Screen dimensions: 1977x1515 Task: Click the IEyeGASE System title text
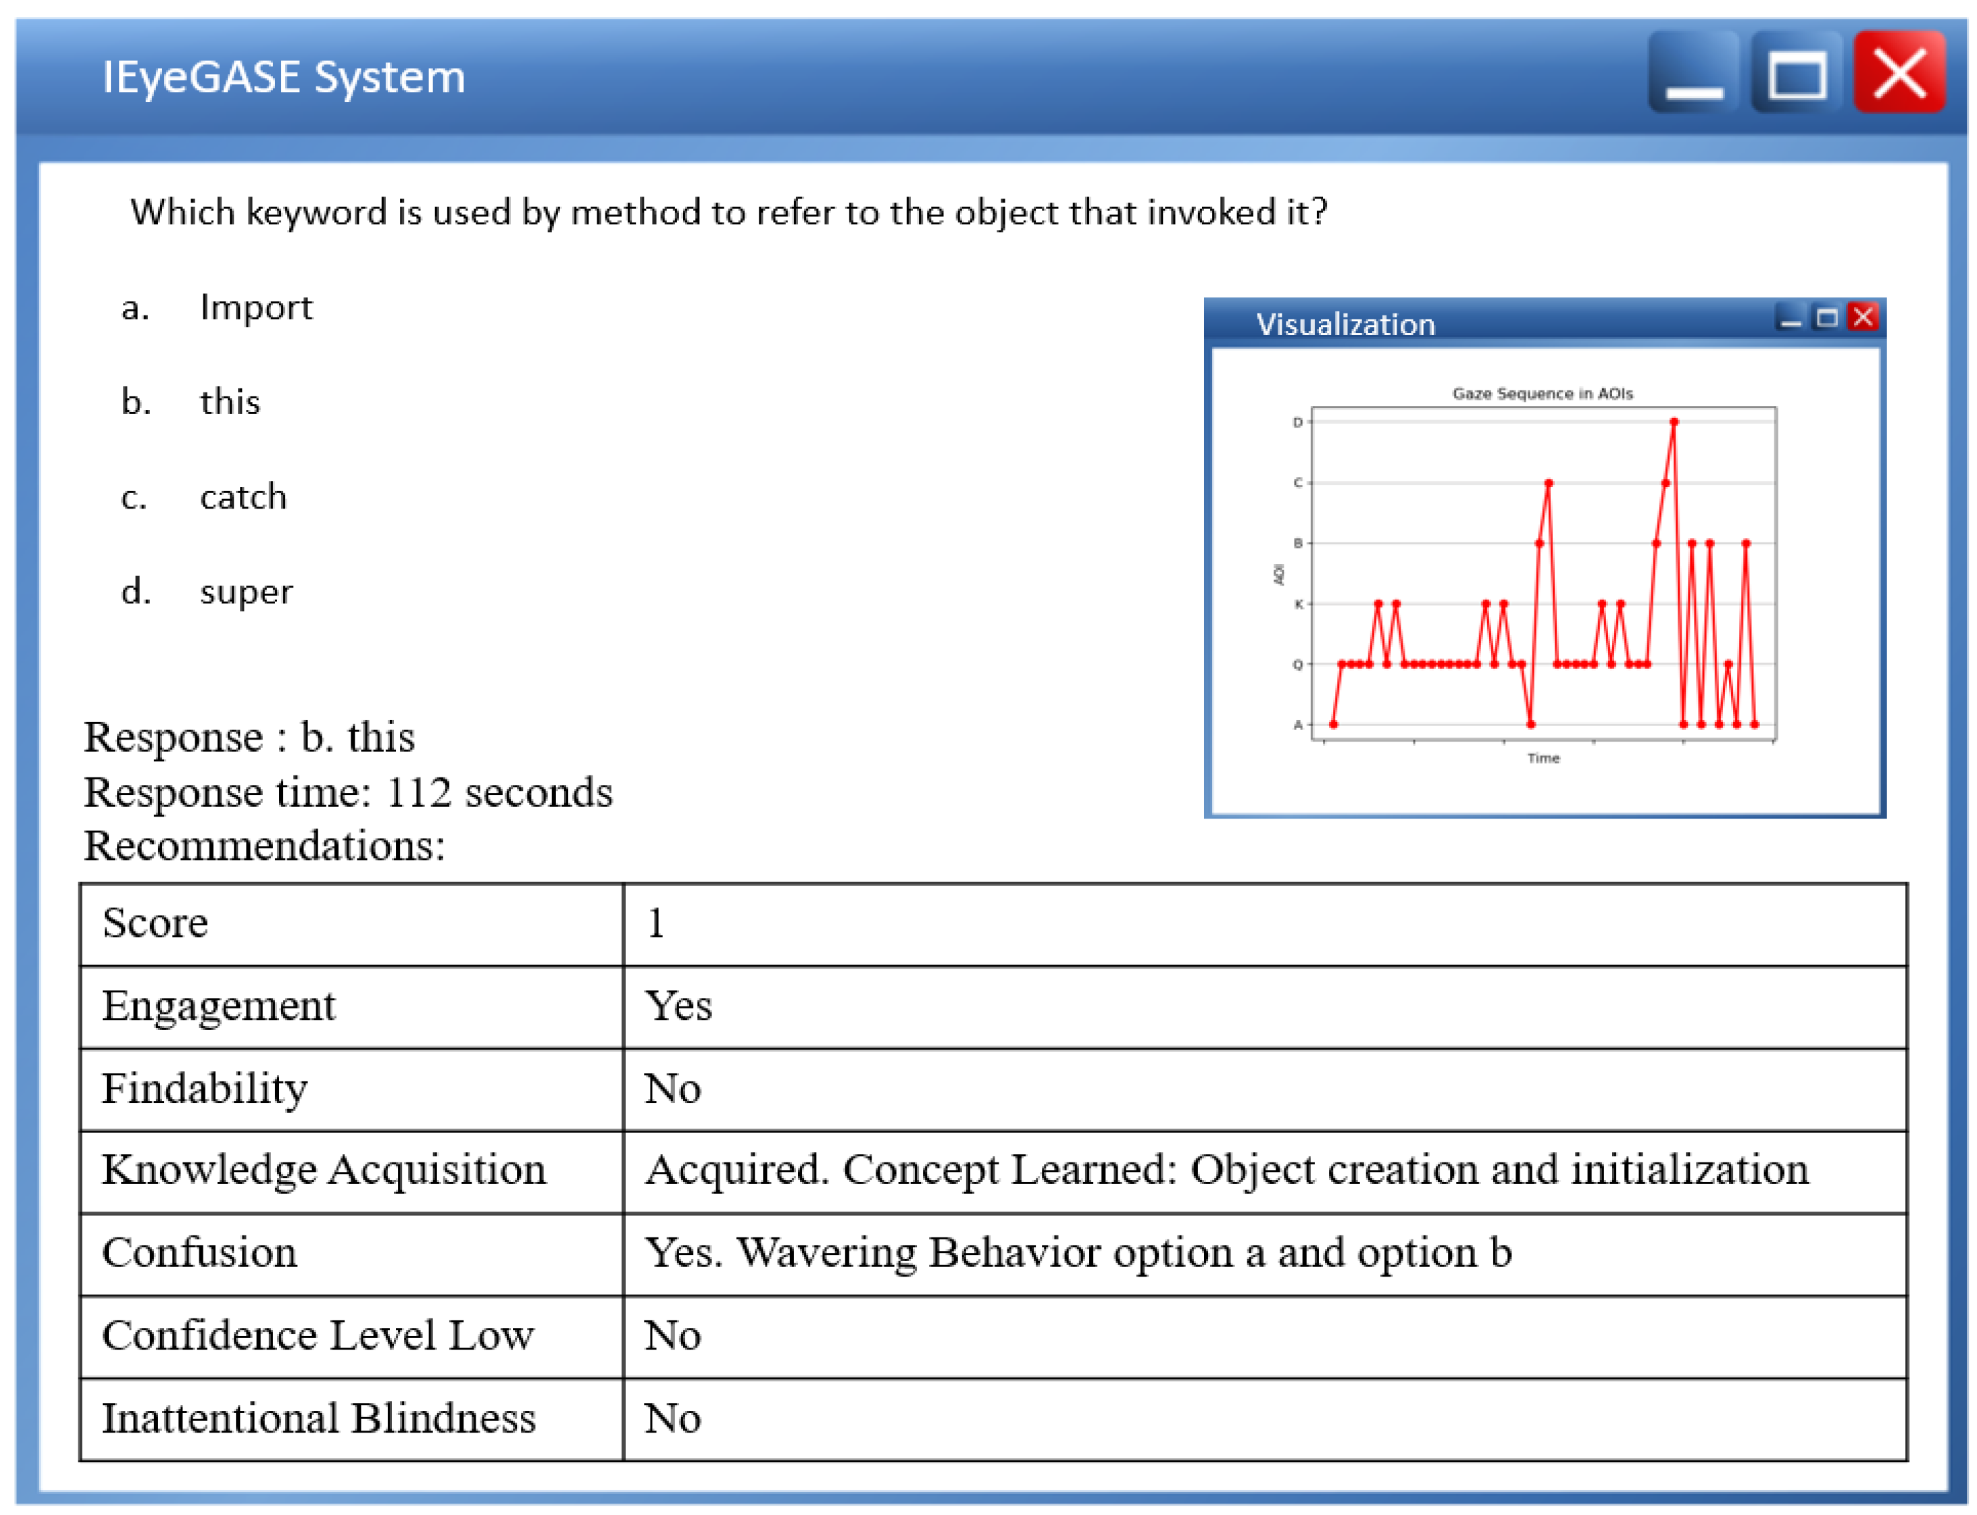(283, 78)
